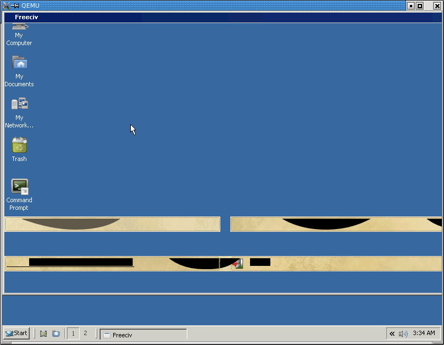
Task: Maximize the QEMU window
Action: [x=420, y=5]
